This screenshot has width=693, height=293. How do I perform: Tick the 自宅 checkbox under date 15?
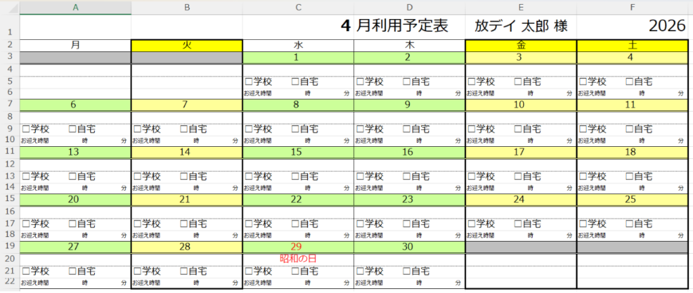coord(295,177)
